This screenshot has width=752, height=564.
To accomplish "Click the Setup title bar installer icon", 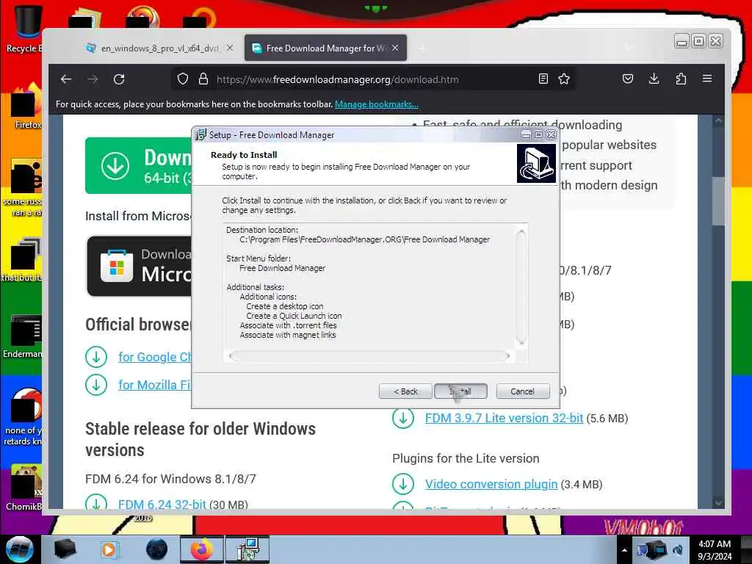I will (200, 135).
